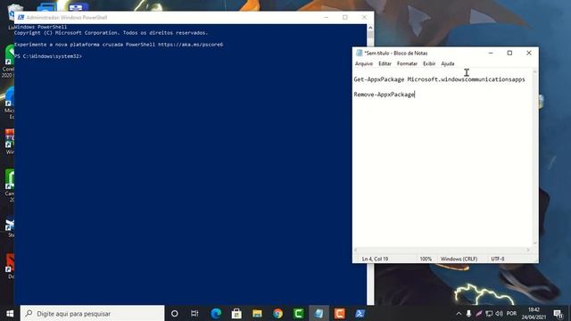Open Cortana circle icon on taskbar
This screenshot has height=321, width=571.
click(x=175, y=313)
